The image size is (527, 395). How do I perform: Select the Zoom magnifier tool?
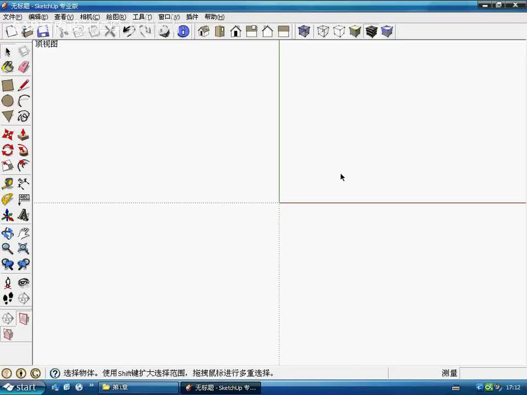(x=8, y=249)
